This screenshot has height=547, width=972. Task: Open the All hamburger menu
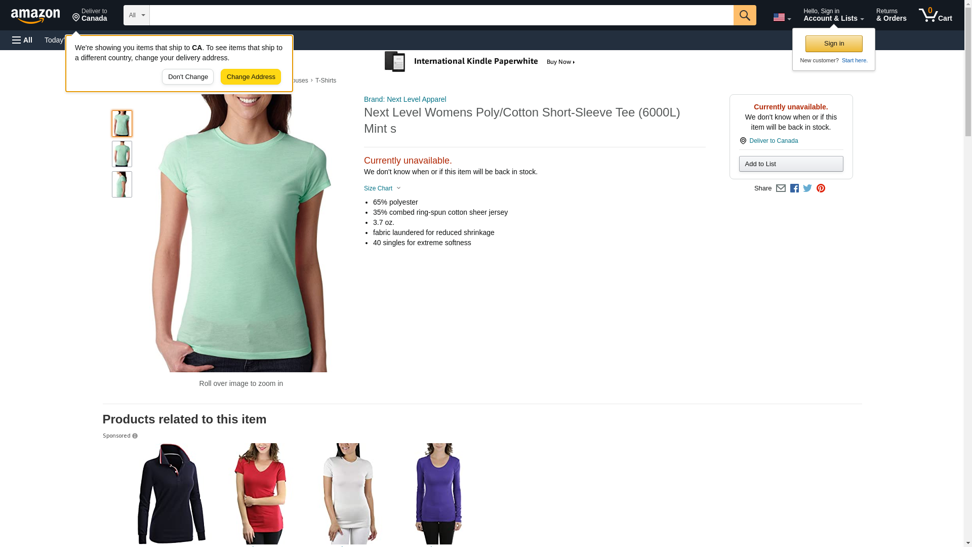(22, 40)
